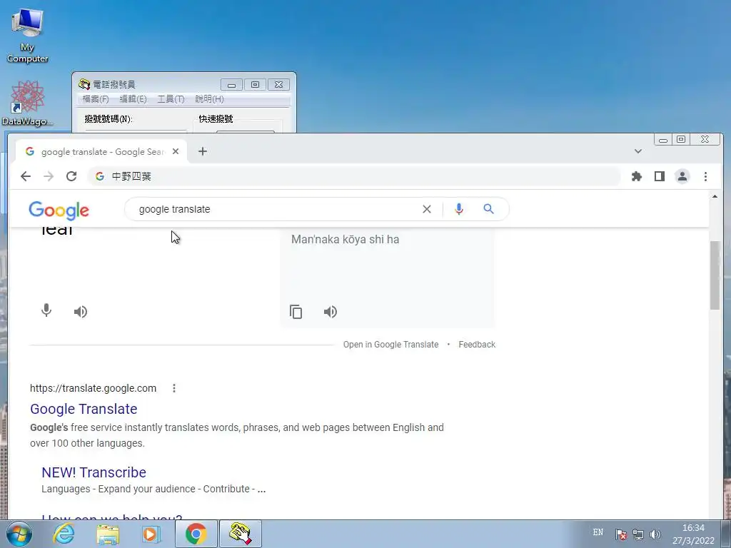Switch to the Chrome taskbar button
Viewport: 731px width, 548px height.
tap(196, 534)
